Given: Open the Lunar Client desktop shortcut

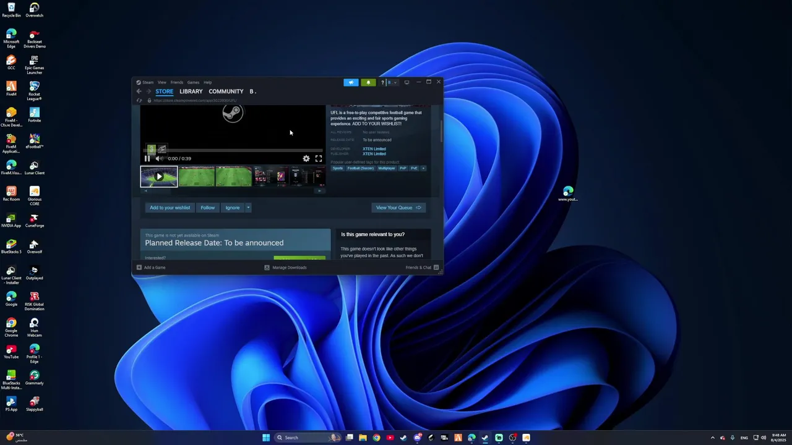Looking at the screenshot, I should click(35, 168).
